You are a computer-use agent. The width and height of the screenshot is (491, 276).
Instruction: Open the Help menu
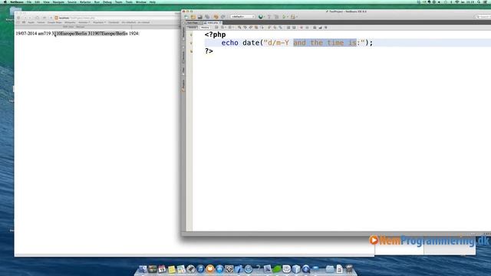(x=152, y=2)
